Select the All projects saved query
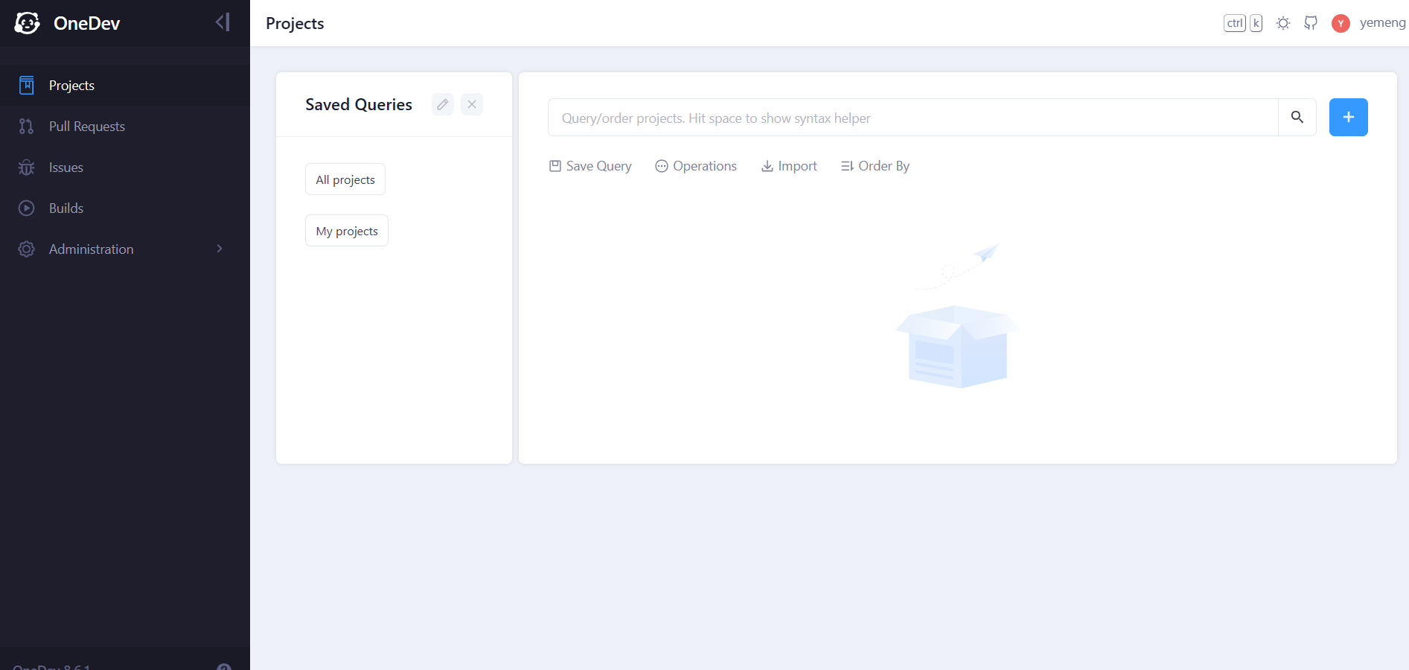Viewport: 1409px width, 670px height. point(345,179)
